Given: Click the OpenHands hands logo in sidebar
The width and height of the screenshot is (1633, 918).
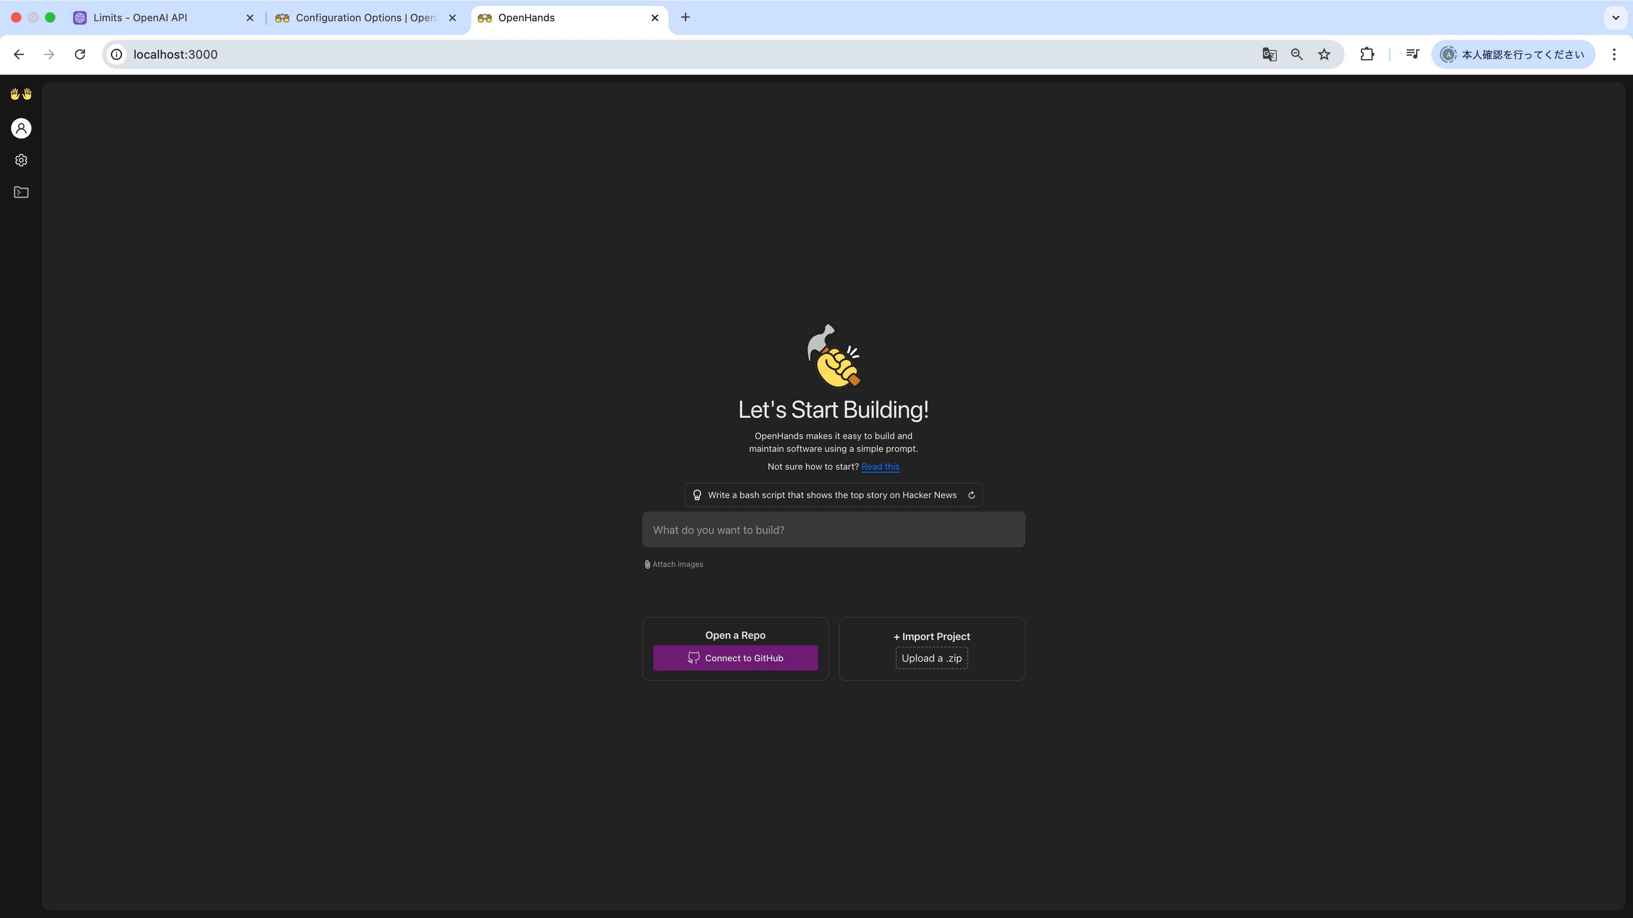Looking at the screenshot, I should coord(21,94).
